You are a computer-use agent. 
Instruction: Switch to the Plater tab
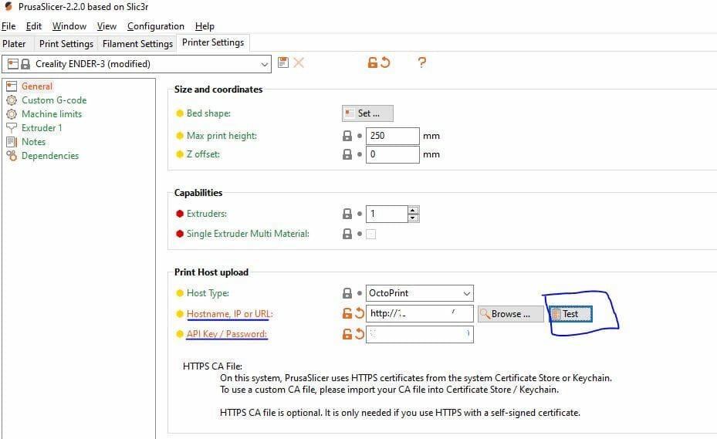pos(14,44)
